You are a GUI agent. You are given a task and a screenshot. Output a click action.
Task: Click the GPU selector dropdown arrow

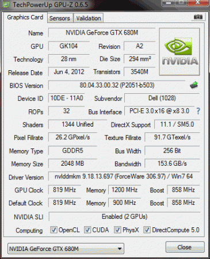[120, 249]
